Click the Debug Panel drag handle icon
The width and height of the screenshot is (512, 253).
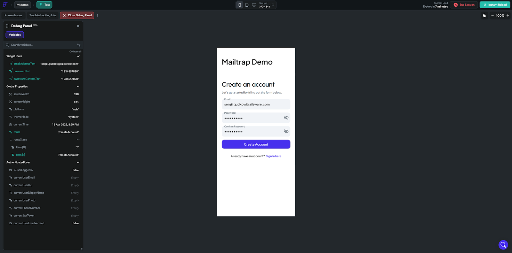(7, 26)
